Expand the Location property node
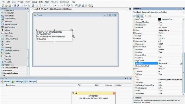This screenshot has width=185, height=104. tap(134, 33)
